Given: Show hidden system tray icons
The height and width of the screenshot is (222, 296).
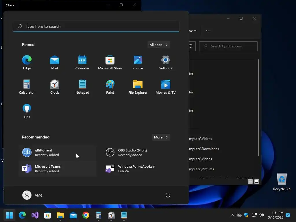Looking at the screenshot, I should (232, 215).
